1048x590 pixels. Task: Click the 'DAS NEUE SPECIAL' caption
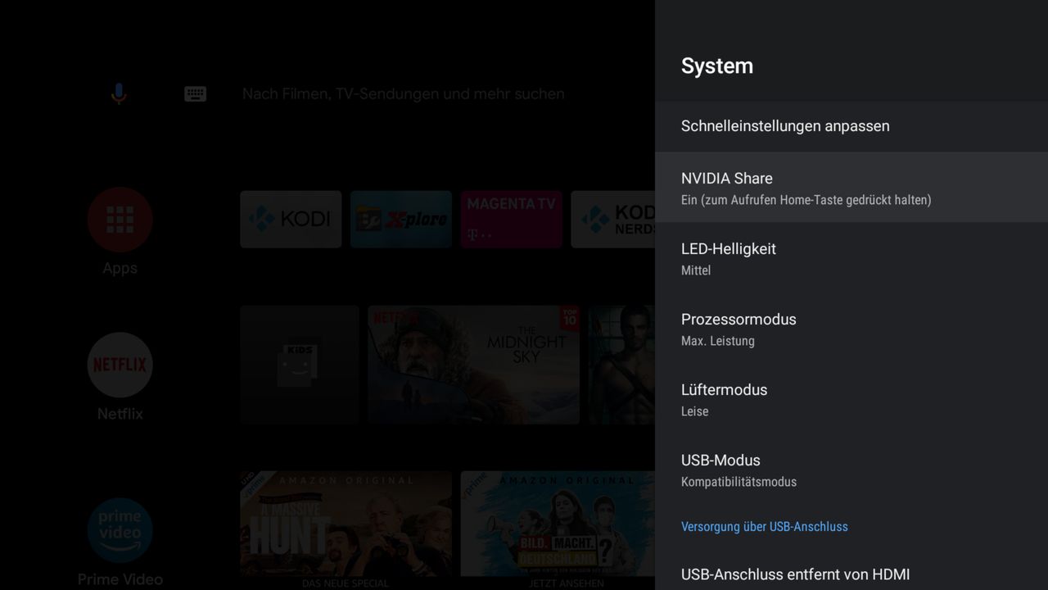pos(346,583)
